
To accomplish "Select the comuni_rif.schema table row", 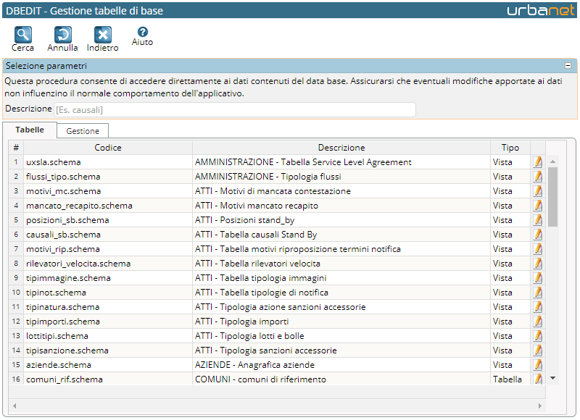I will (x=277, y=379).
